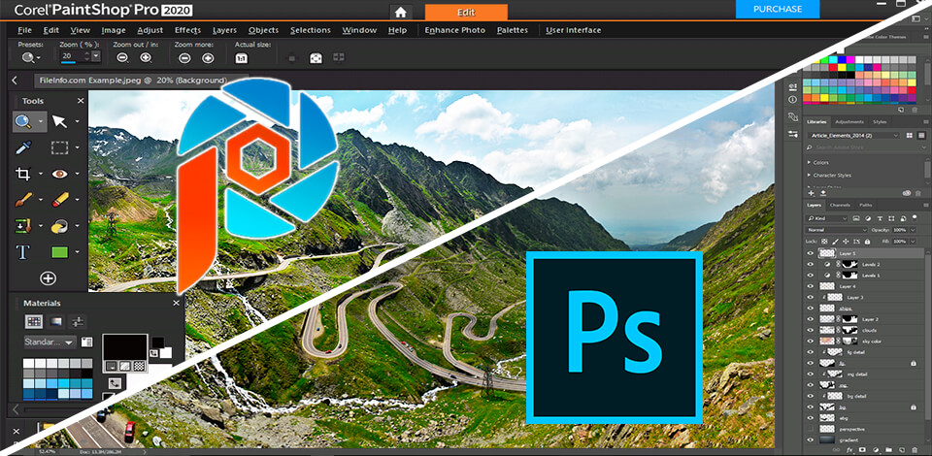Select the Dropper tool
Screen dimensions: 932x456
click(x=23, y=147)
